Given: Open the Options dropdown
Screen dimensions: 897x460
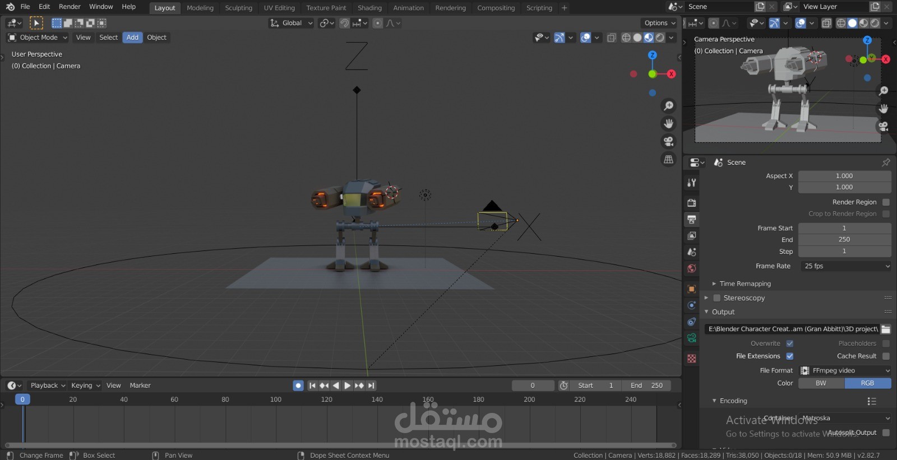Looking at the screenshot, I should [659, 23].
